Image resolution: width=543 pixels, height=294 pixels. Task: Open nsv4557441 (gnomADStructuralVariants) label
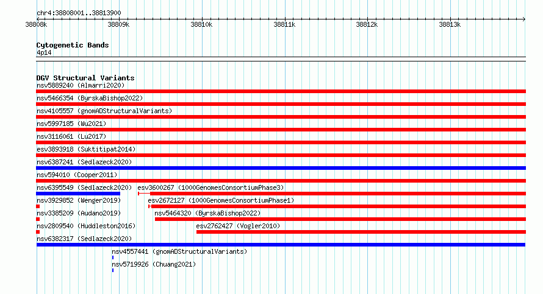pos(179,251)
